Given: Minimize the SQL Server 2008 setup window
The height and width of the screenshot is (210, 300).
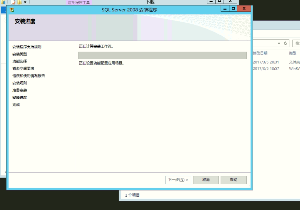Looking at the screenshot, I should pyautogui.click(x=225, y=9).
